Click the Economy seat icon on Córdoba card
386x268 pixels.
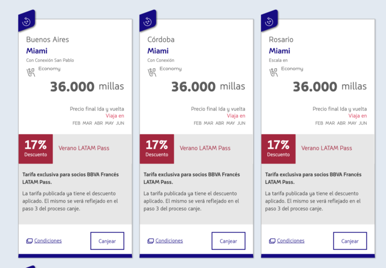152,72
